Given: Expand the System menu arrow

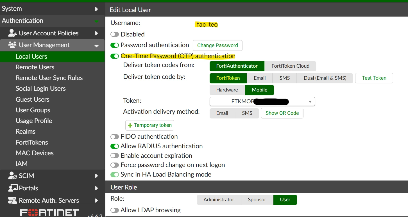Looking at the screenshot, I should coord(96,9).
